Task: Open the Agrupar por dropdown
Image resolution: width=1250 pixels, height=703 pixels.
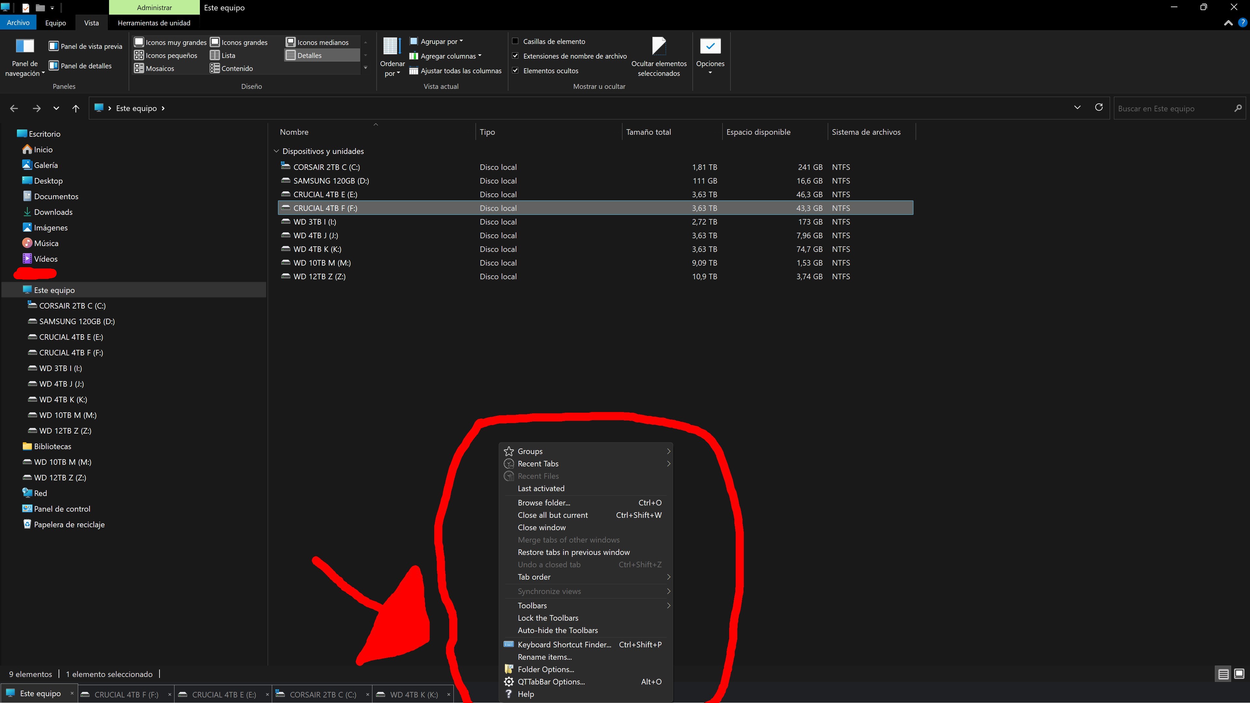Action: (x=436, y=42)
